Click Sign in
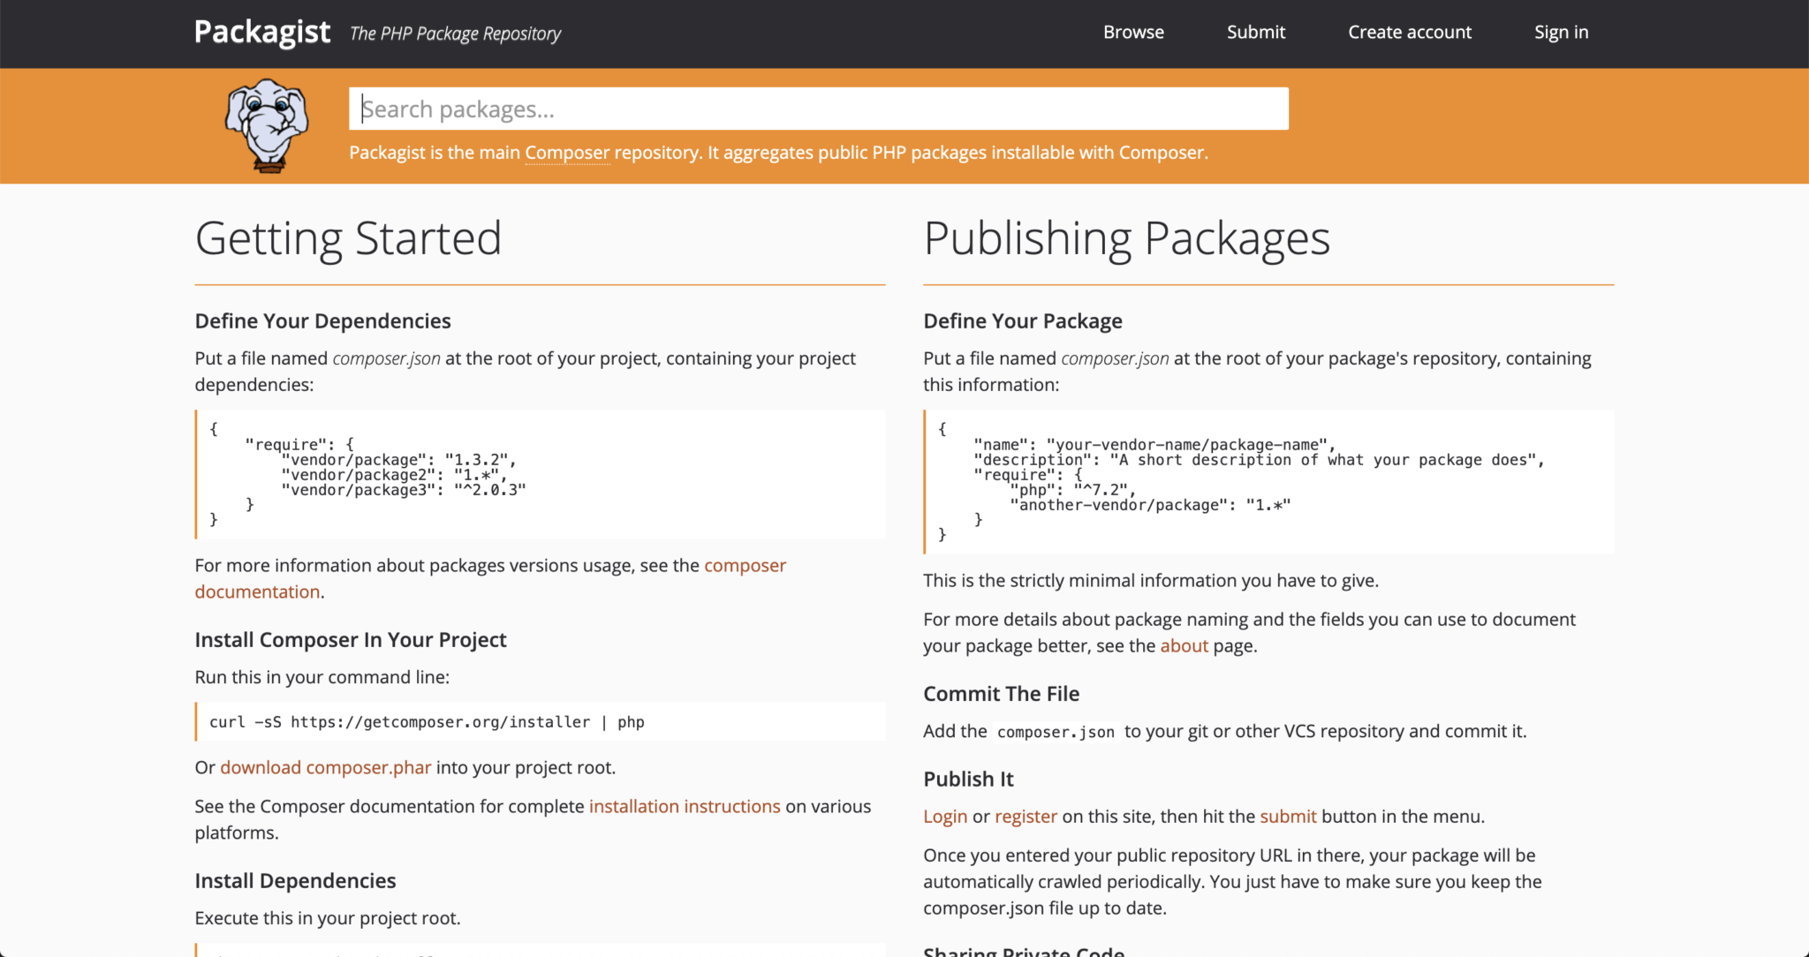The width and height of the screenshot is (1809, 957). pos(1561,32)
